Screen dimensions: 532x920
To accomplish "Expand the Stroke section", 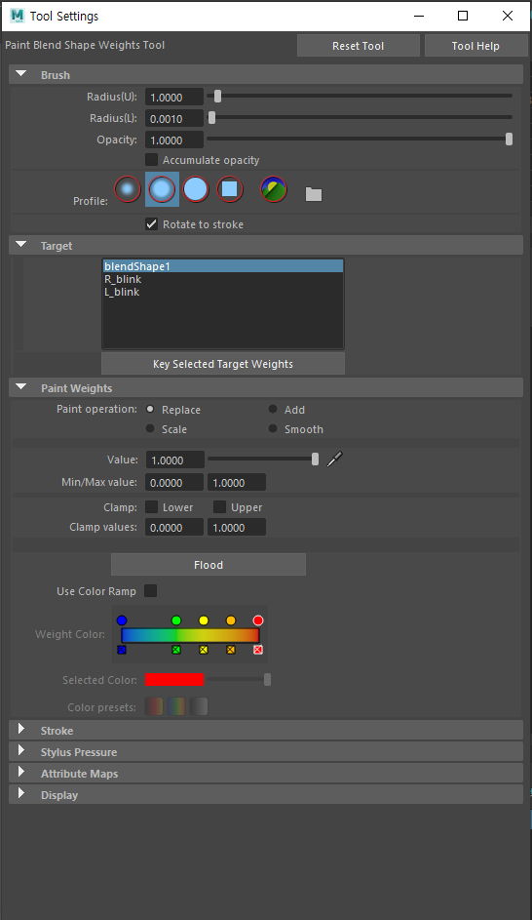I will point(21,730).
